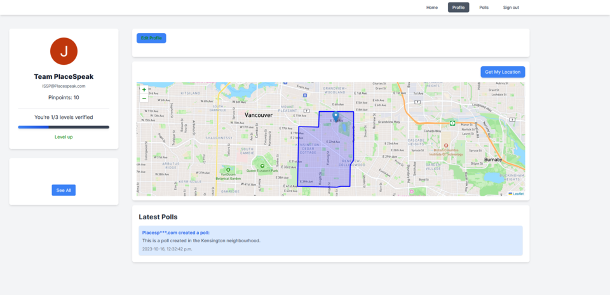
Task: Click the See All button
Action: point(64,190)
